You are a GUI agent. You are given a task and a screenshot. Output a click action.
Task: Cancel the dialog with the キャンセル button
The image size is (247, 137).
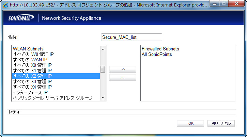(x=221, y=123)
